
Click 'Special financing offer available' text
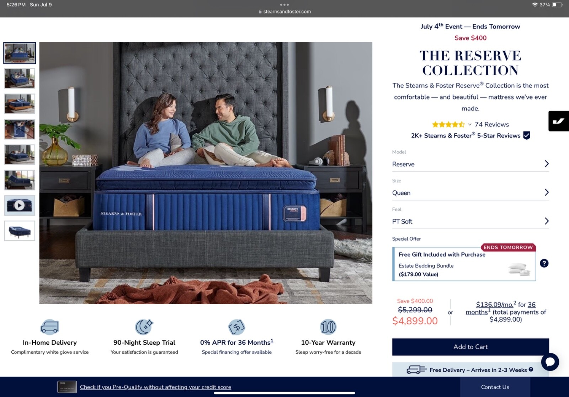[236, 352]
